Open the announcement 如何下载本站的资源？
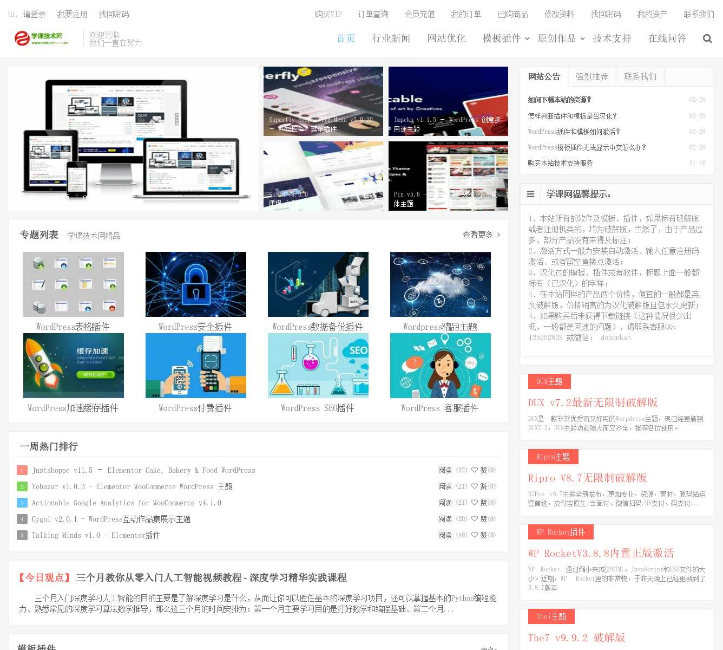 [560, 100]
